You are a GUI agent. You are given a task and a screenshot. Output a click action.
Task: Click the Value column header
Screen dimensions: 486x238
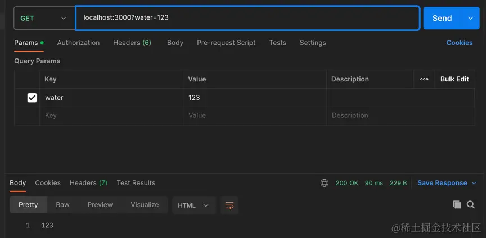(197, 79)
